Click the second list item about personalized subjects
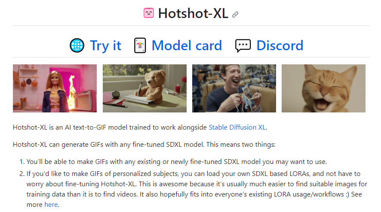The image size is (381, 212). (197, 189)
